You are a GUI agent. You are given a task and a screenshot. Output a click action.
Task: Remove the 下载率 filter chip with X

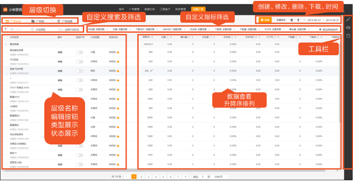(x=234, y=29)
